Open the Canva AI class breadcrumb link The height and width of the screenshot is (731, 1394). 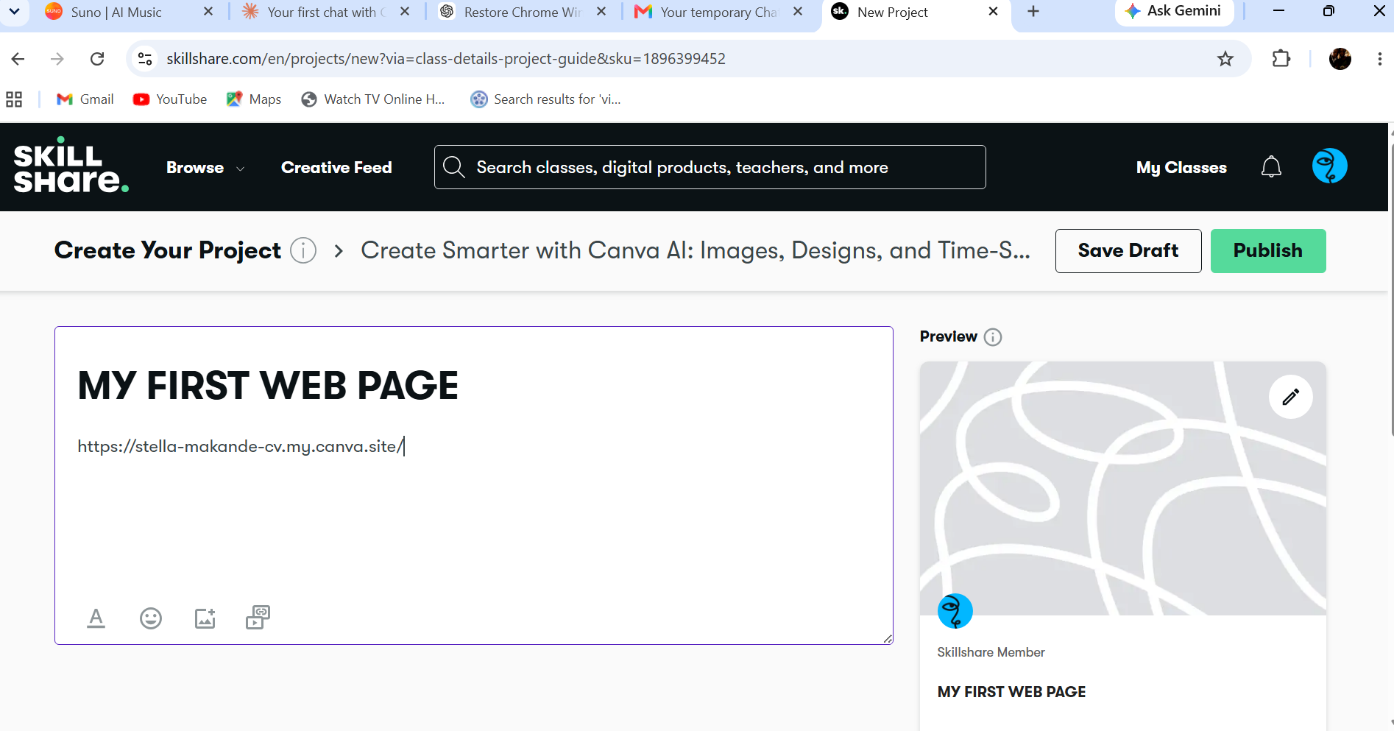point(696,250)
